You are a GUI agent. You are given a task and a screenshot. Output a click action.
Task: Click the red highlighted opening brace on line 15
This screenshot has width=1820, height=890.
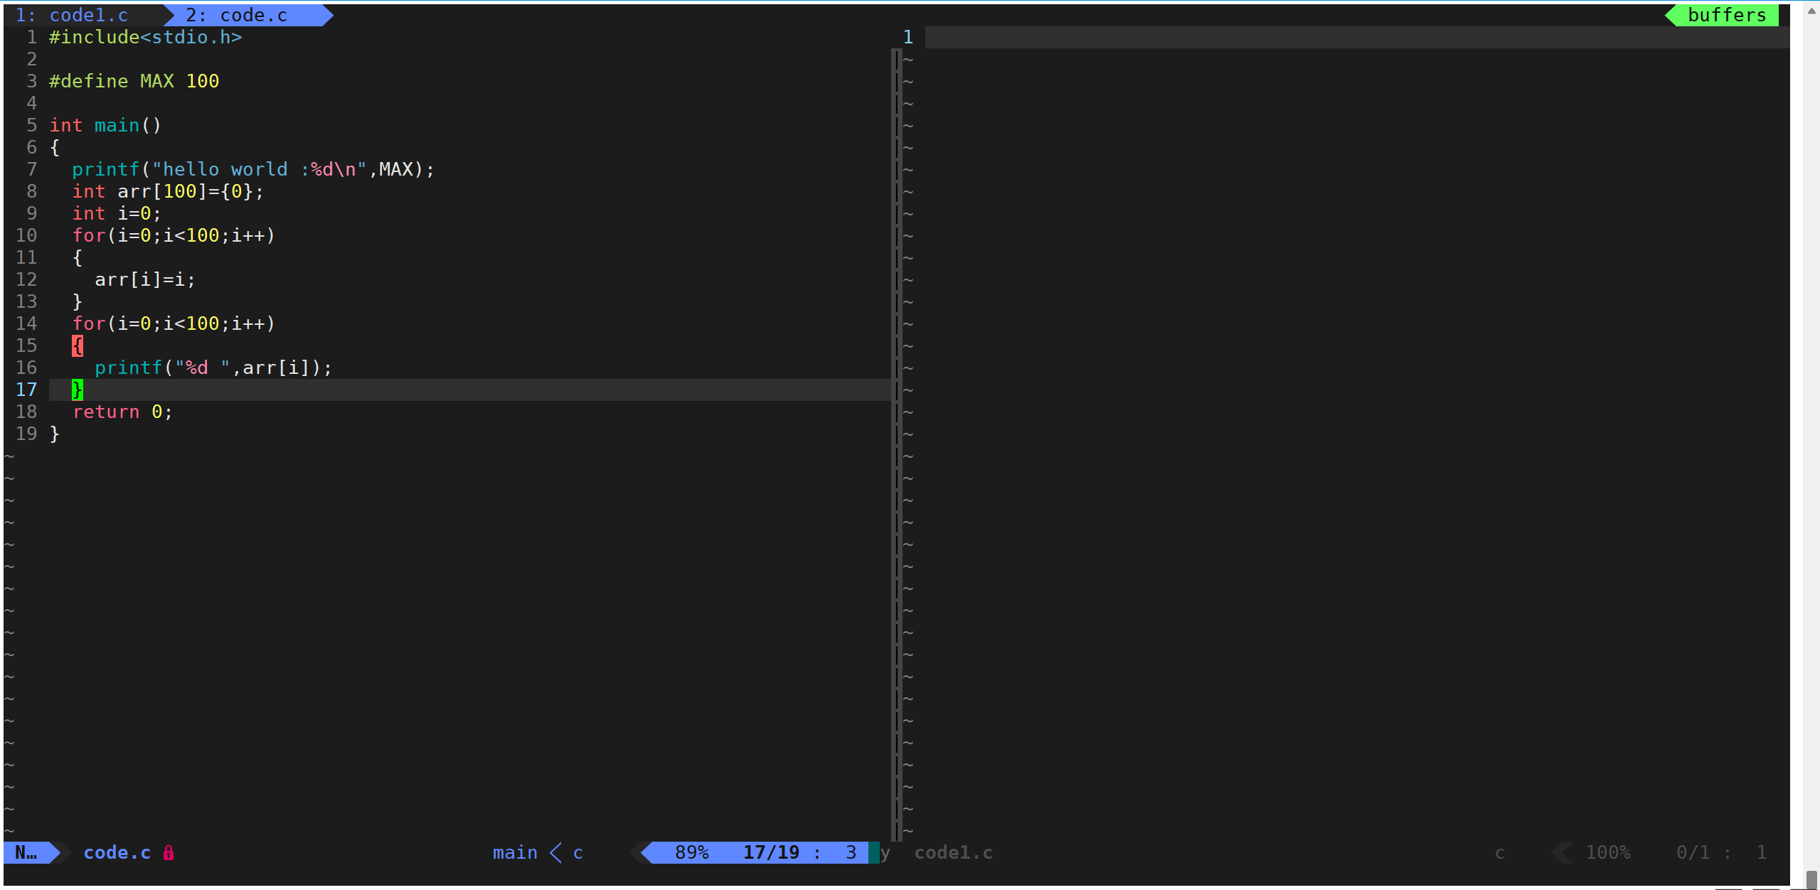(78, 345)
